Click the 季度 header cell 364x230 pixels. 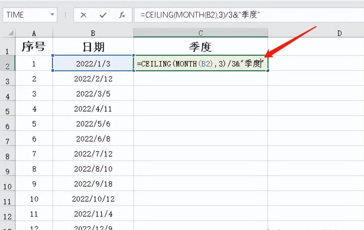[200, 47]
